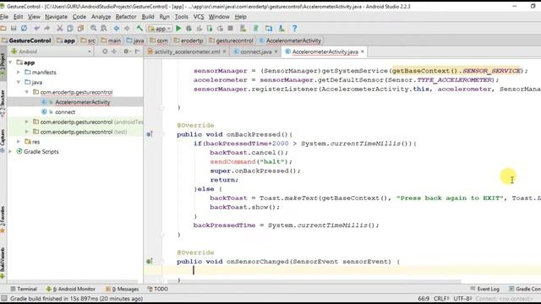Expand the res folder
The height and width of the screenshot is (304, 541).
point(19,141)
